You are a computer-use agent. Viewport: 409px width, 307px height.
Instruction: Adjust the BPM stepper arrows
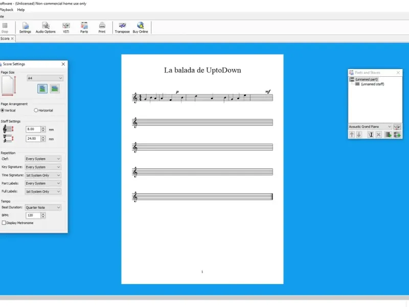[x=43, y=215]
